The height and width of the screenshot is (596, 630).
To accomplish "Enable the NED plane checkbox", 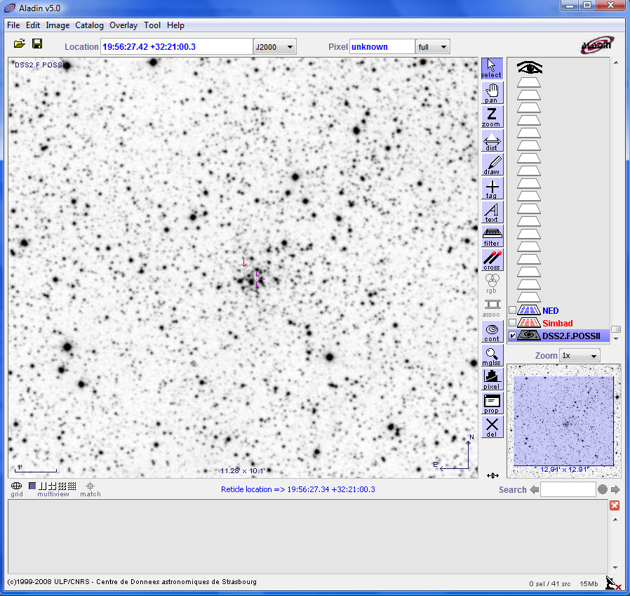I will (x=512, y=311).
